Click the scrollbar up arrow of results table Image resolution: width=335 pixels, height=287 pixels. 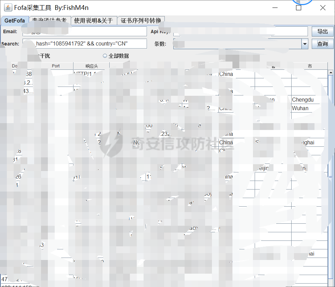[331, 73]
